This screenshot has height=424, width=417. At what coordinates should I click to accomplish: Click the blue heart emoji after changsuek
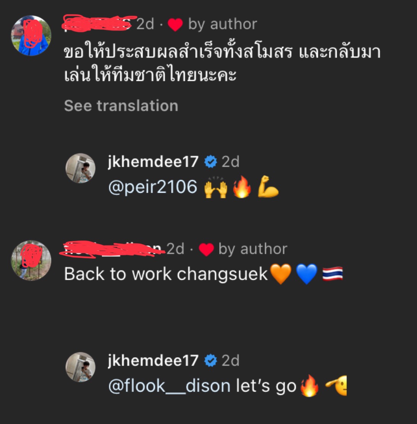306,274
